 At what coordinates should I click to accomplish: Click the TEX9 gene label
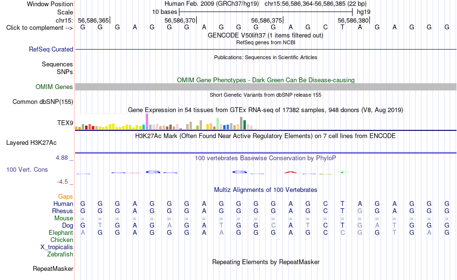(x=65, y=123)
